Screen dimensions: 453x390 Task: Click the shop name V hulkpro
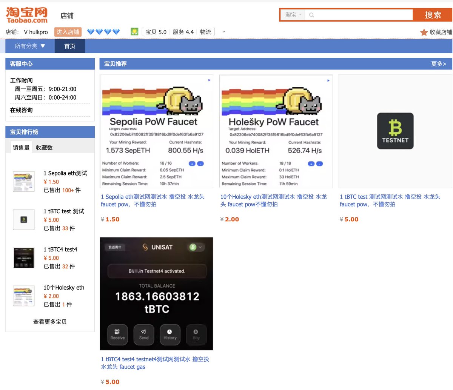tap(36, 32)
